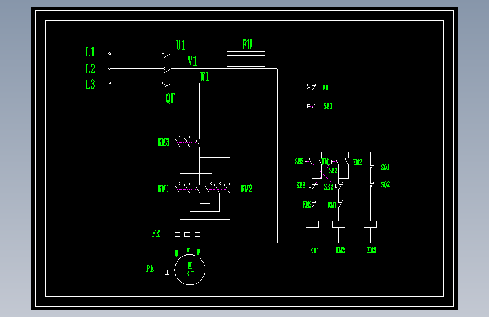
Task: Click the KM2 label right of main contacts
Action: 246,189
